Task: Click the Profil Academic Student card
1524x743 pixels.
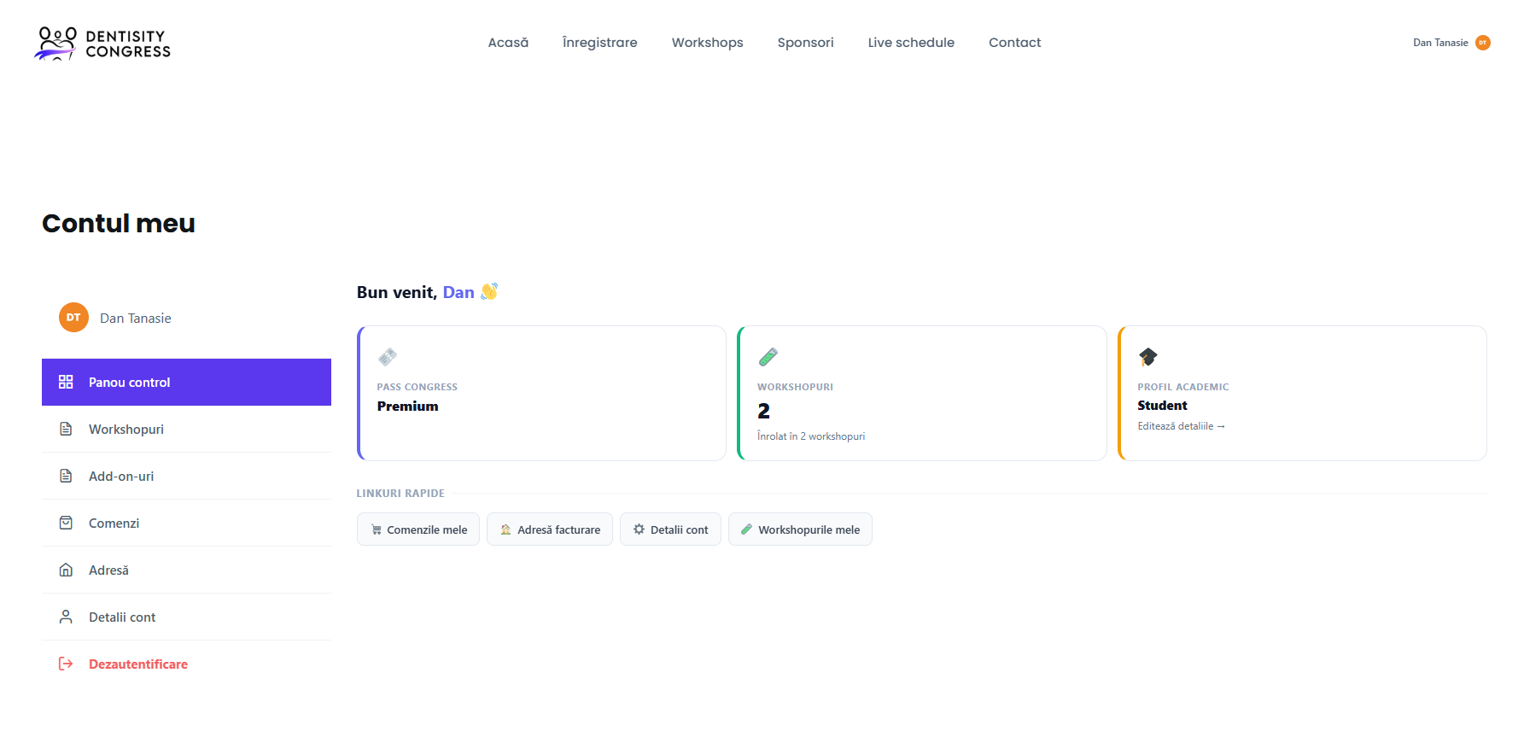Action: [x=1302, y=393]
